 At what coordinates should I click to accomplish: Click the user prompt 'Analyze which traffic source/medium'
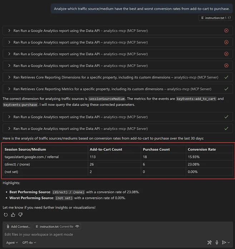tap(142, 9)
